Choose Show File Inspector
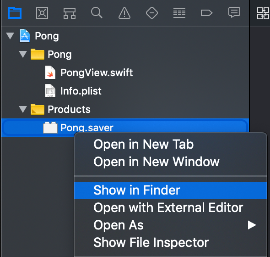The width and height of the screenshot is (270, 257). pyautogui.click(x=171, y=242)
